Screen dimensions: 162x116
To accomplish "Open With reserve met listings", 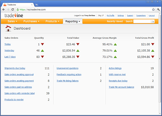I will click(117, 74).
